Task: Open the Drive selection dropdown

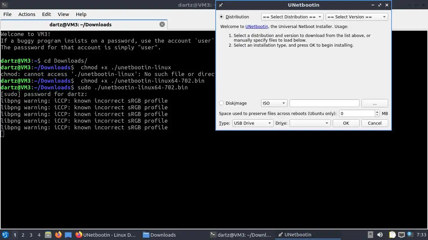Action: pos(310,123)
